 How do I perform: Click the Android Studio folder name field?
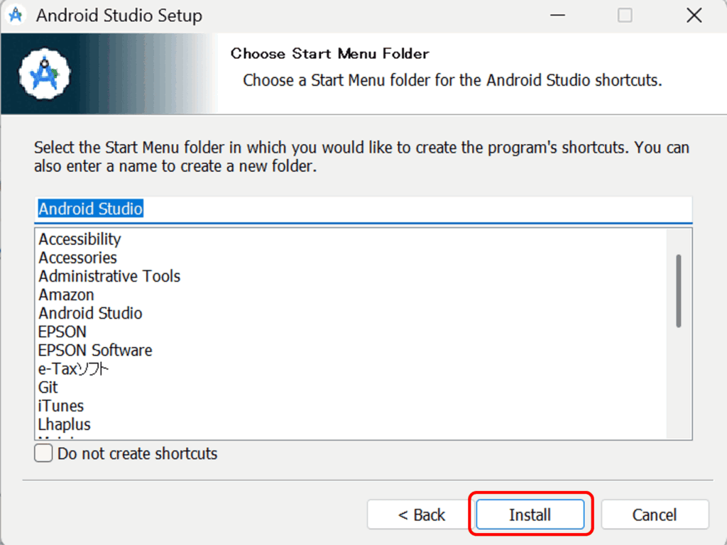(x=363, y=209)
